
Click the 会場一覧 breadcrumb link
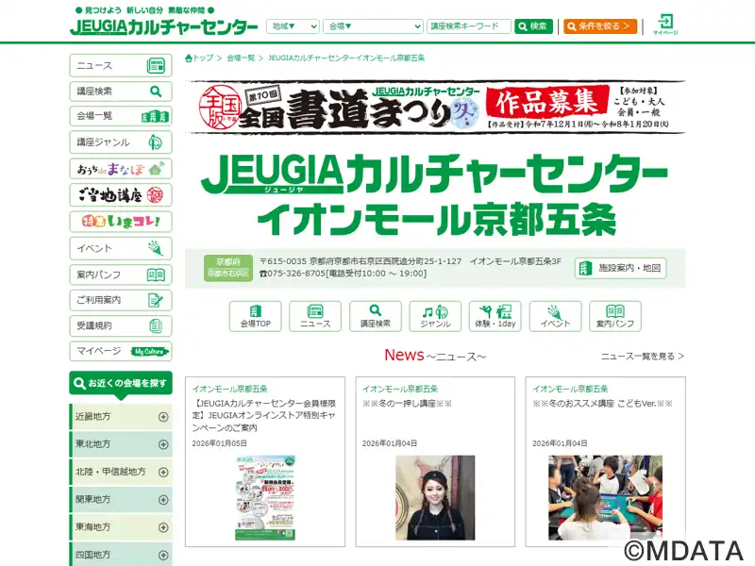click(241, 58)
